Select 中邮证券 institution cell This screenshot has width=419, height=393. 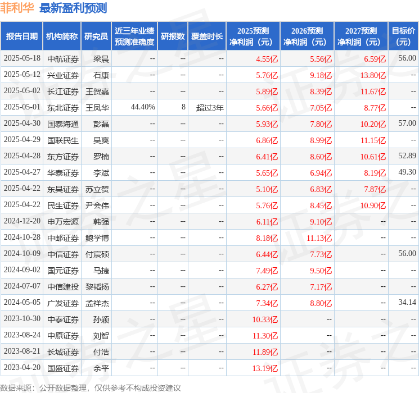pos(63,238)
